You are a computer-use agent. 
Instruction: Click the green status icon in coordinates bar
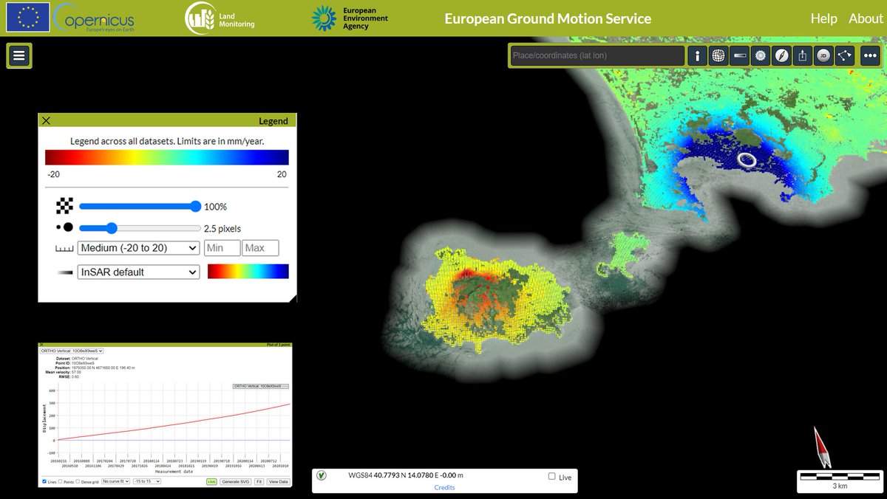(x=321, y=476)
